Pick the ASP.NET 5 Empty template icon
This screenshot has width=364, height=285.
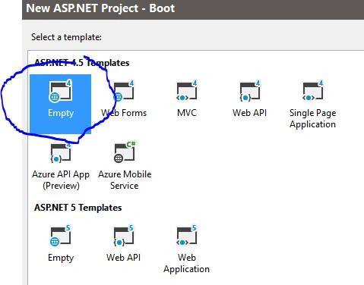61,236
